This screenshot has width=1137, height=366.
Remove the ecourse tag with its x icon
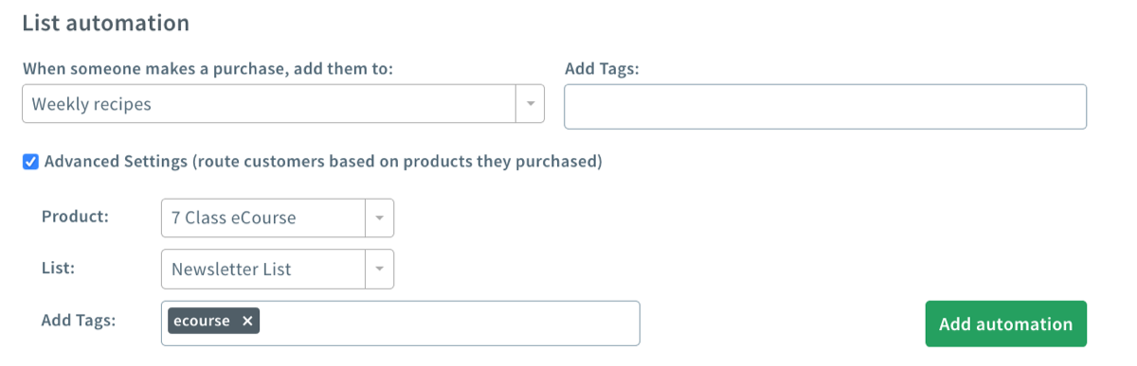click(247, 322)
